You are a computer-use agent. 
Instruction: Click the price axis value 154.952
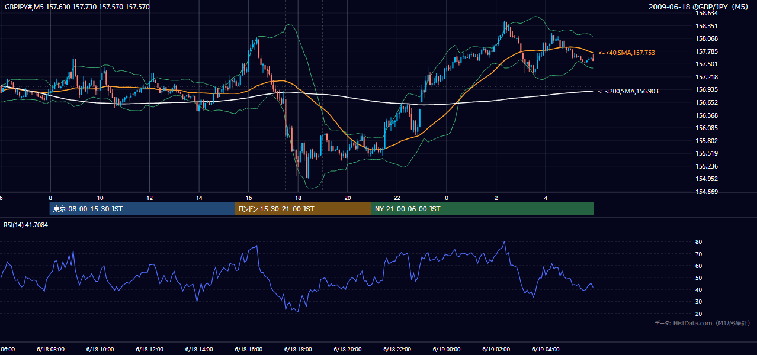point(707,179)
